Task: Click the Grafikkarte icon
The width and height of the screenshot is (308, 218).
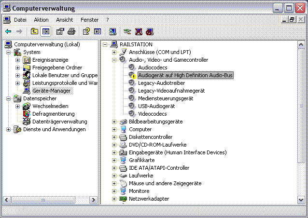Action: (123, 160)
